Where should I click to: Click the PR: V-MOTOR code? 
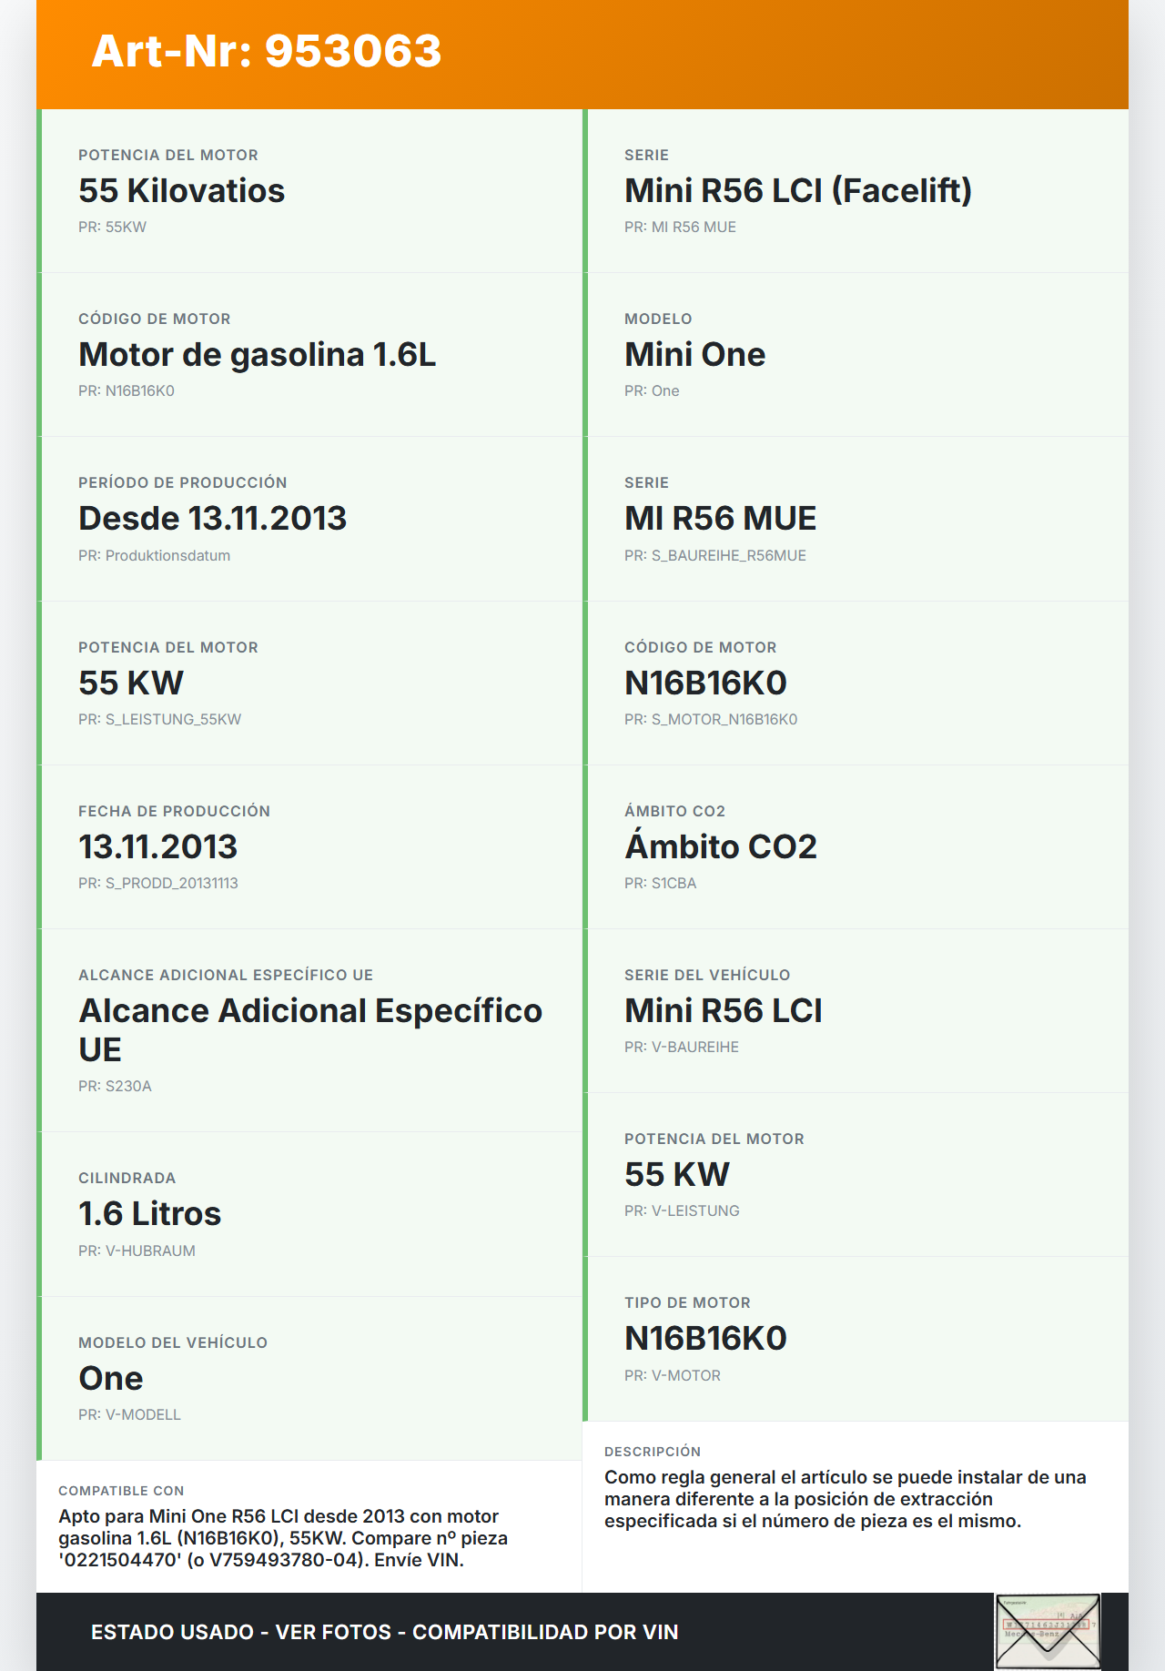673,1375
